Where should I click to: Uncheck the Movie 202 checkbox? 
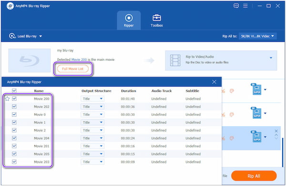pyautogui.click(x=14, y=107)
